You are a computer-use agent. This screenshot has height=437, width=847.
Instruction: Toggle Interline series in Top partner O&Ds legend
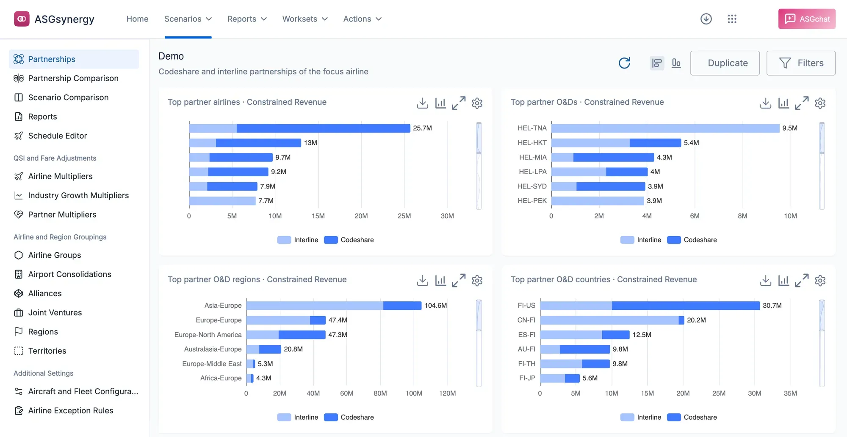[641, 240]
